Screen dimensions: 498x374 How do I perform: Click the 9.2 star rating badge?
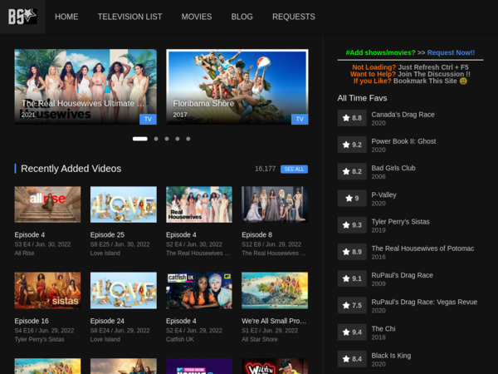coord(352,145)
